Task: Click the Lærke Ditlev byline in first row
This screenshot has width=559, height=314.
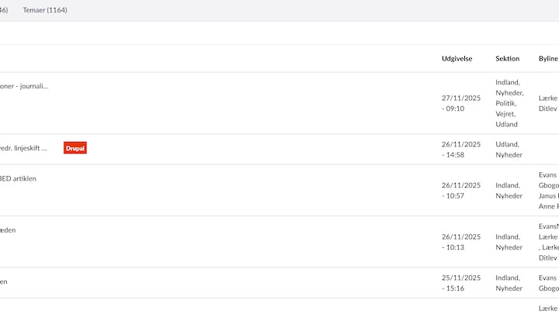Action: 548,103
